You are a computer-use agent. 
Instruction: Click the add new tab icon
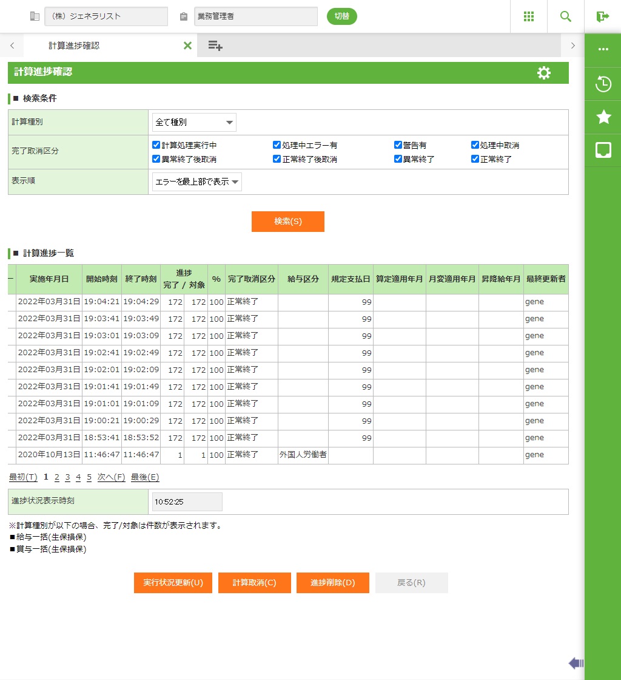(x=215, y=46)
